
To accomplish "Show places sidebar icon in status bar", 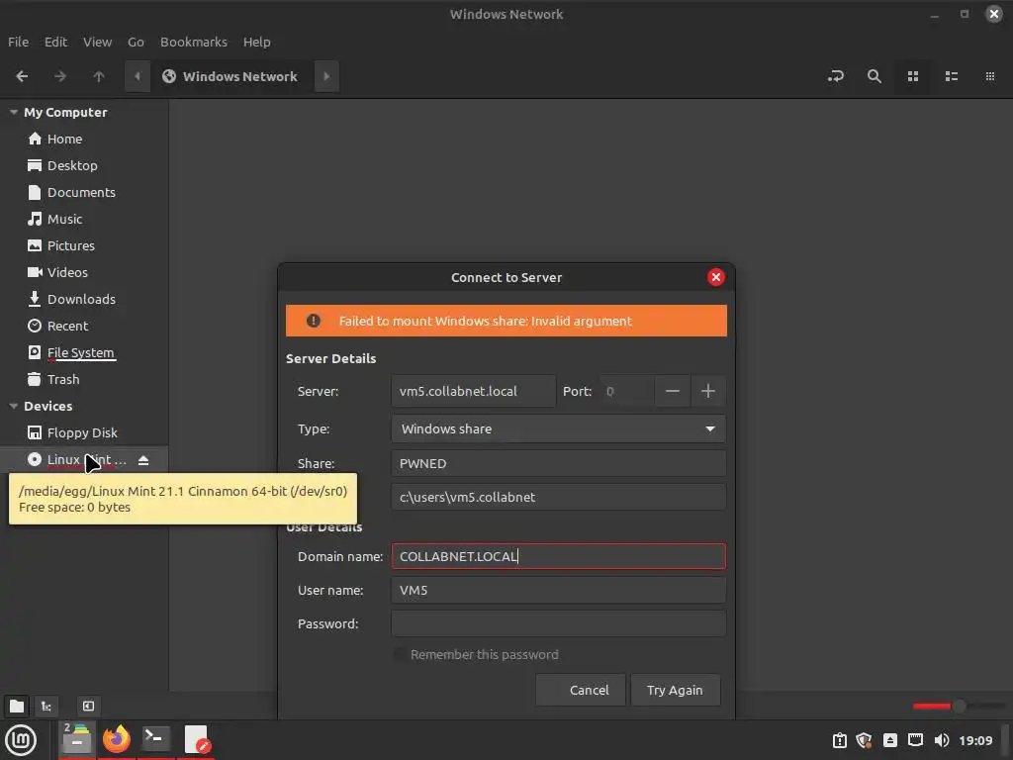I will [x=17, y=706].
